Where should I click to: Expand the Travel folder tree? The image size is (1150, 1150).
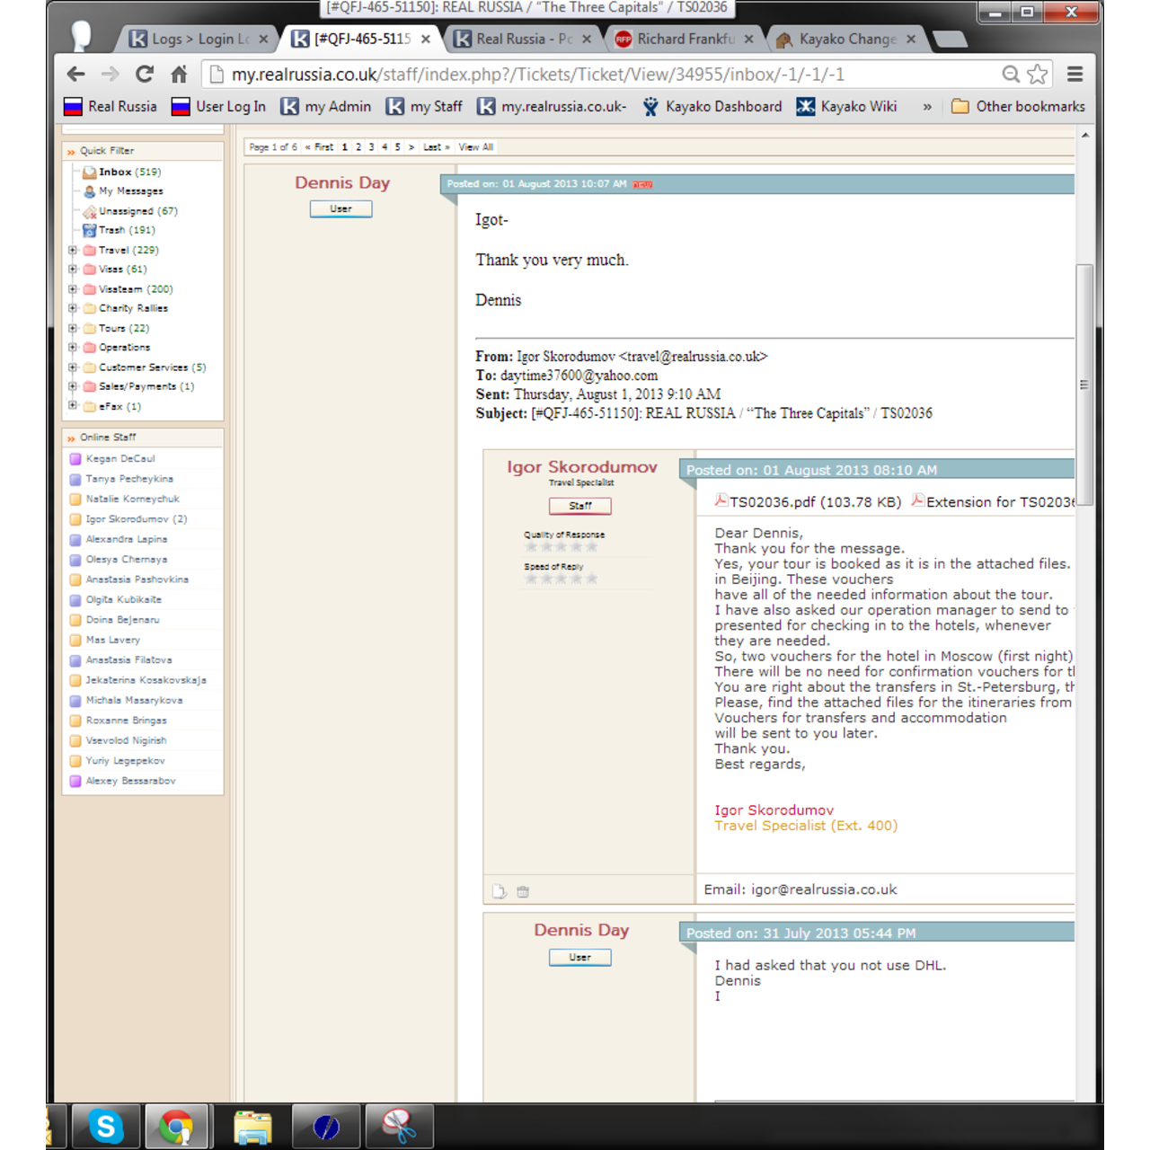[73, 250]
